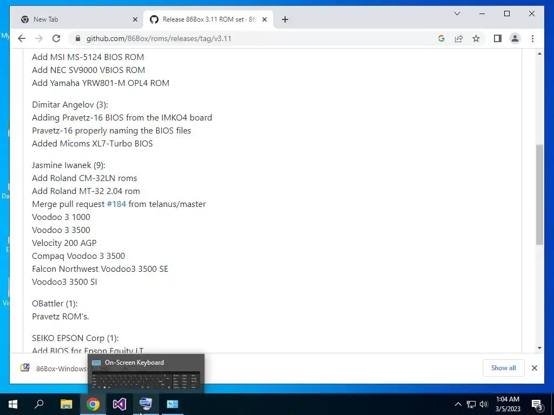Click text "Add Yamaha YRW801-M OPL4 ROM"

[101, 83]
